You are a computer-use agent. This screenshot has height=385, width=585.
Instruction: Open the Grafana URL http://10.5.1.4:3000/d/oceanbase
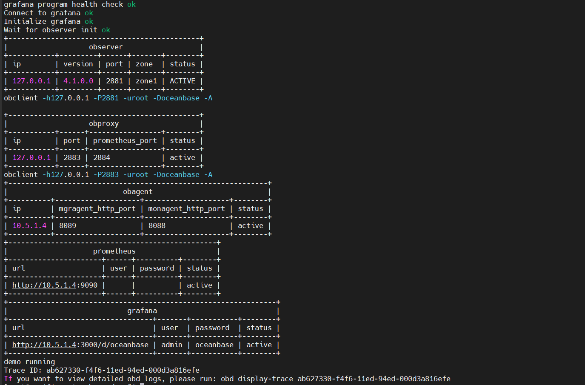[x=80, y=345]
